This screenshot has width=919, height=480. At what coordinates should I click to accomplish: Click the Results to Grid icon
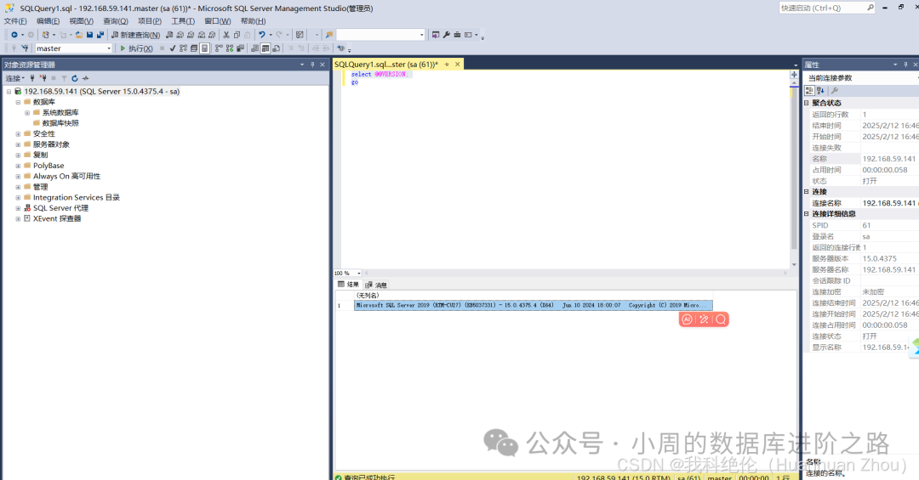[x=265, y=48]
